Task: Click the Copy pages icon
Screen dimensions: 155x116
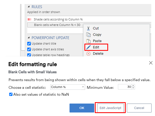Action: click(88, 35)
